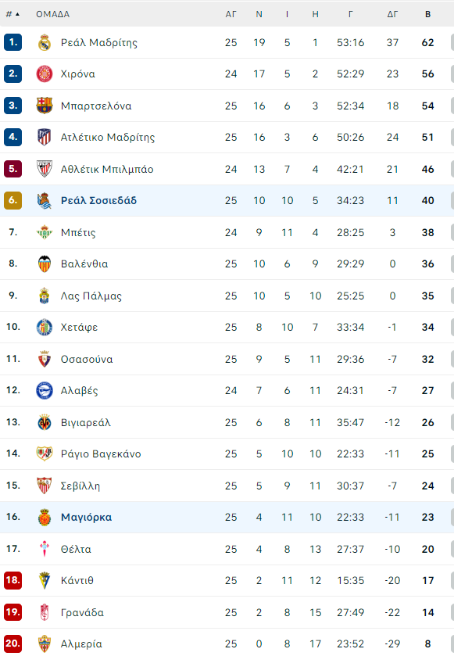
Task: Click the Ρεάλ Μαδρίτης team name
Action: 99,43
